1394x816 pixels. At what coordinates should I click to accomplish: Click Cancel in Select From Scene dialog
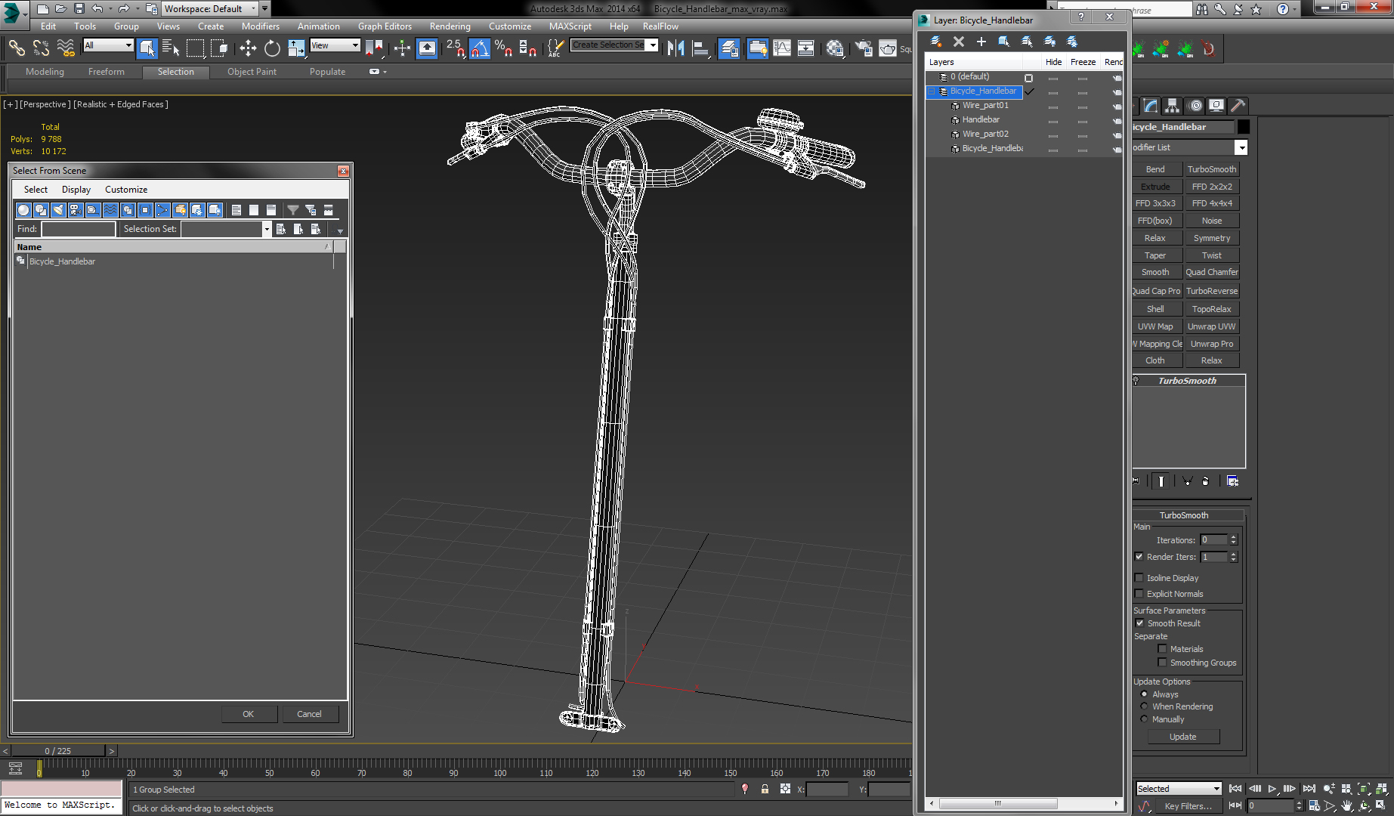(x=309, y=714)
